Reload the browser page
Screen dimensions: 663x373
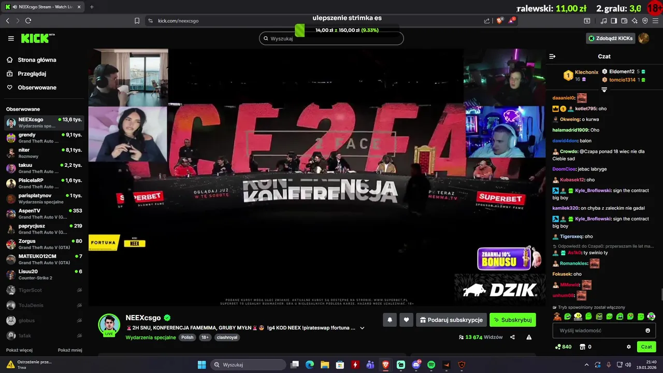coord(28,21)
